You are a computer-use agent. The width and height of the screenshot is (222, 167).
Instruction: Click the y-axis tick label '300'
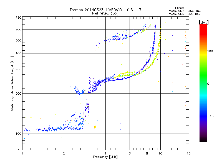coord(18,70)
